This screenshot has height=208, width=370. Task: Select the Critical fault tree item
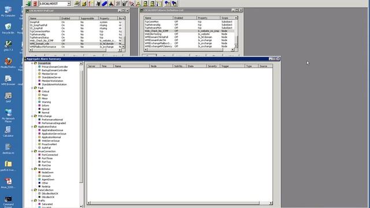click(x=45, y=91)
